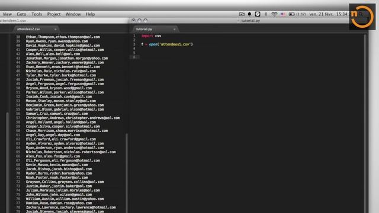The width and height of the screenshot is (379, 213).
Task: Select the Isaiah,Cook row
Action: pyautogui.click(x=59, y=96)
